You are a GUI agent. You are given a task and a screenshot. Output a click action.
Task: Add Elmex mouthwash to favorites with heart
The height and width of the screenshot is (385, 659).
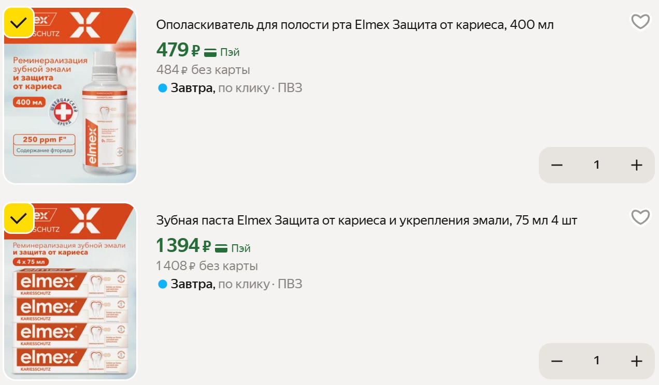tap(640, 22)
